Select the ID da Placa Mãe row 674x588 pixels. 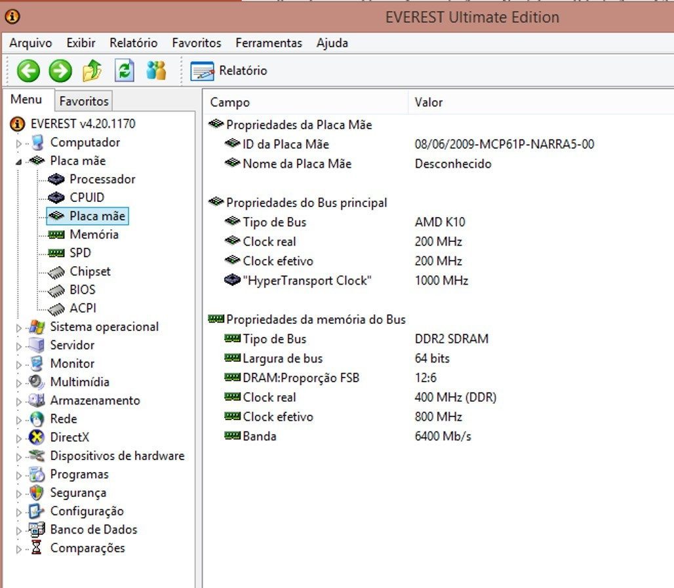[x=409, y=144]
